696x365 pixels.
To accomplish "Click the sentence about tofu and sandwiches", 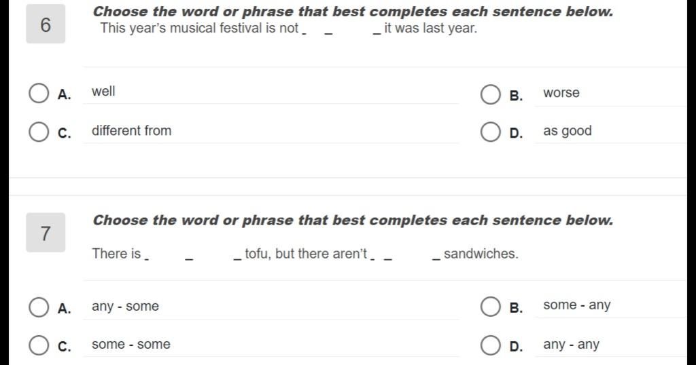I will [305, 254].
